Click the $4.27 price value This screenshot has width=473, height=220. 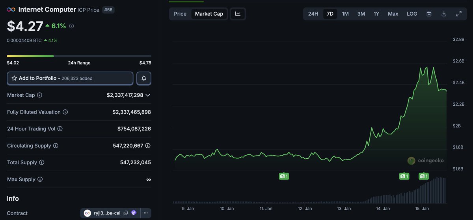click(25, 26)
